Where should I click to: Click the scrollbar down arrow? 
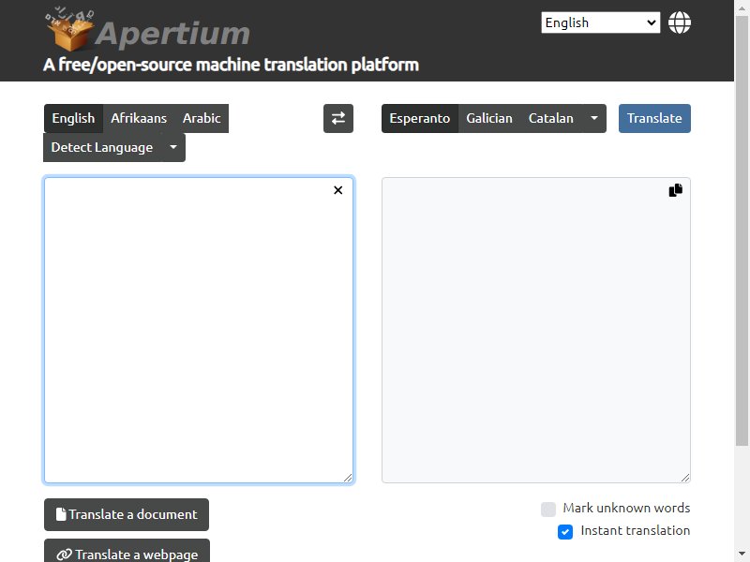click(x=742, y=555)
